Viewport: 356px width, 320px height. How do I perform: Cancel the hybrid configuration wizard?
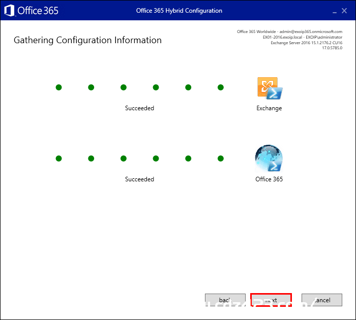click(x=322, y=300)
